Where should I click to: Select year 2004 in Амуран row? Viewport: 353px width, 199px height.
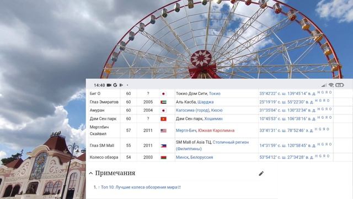(x=148, y=111)
